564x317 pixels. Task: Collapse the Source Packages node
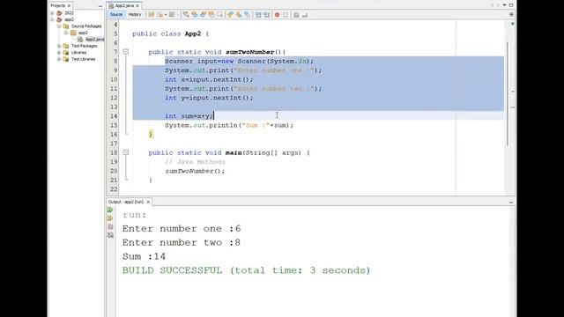click(59, 26)
